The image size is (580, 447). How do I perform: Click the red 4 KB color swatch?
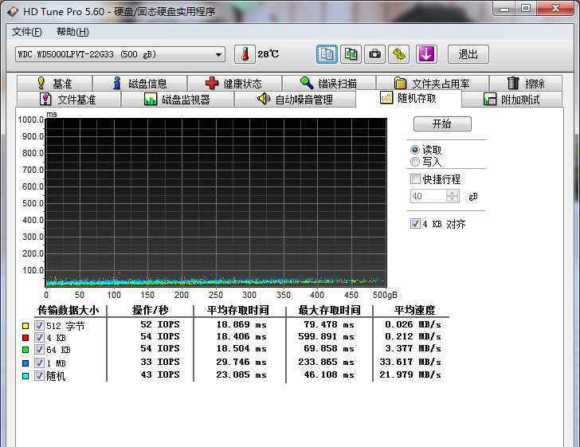coord(25,338)
